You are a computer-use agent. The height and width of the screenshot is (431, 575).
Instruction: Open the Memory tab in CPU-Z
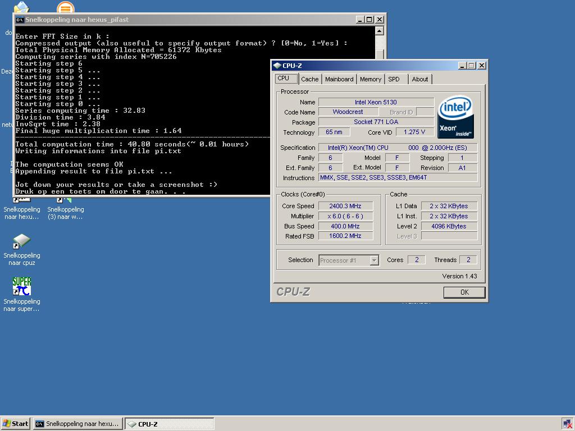point(371,79)
